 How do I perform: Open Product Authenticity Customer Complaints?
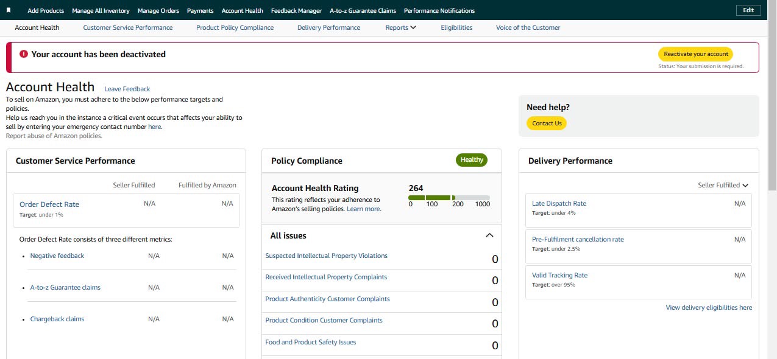(328, 299)
